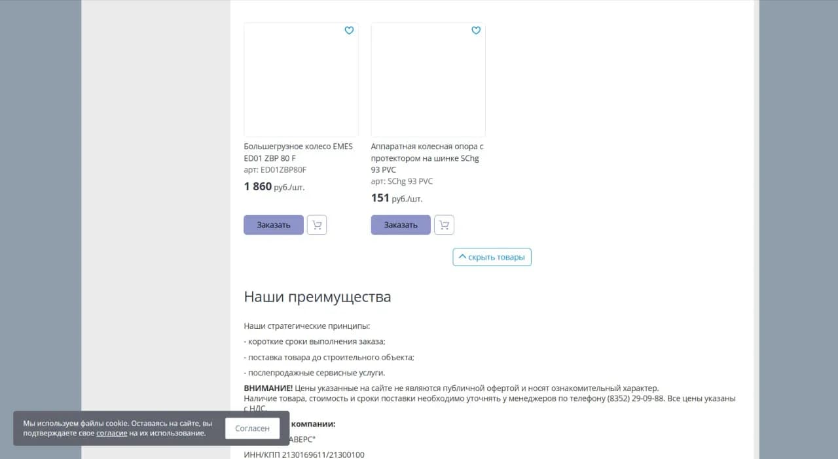Open product page Аппаратная колесная опора SChg 93
This screenshot has width=838, height=459.
(426, 158)
